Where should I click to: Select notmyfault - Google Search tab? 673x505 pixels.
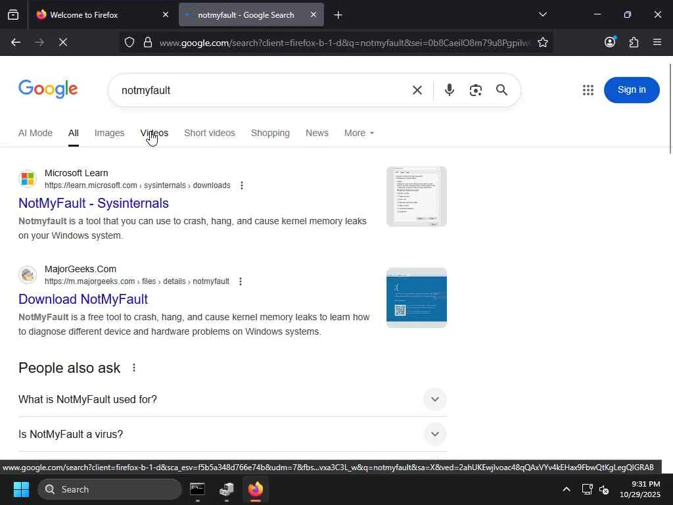[x=251, y=14]
